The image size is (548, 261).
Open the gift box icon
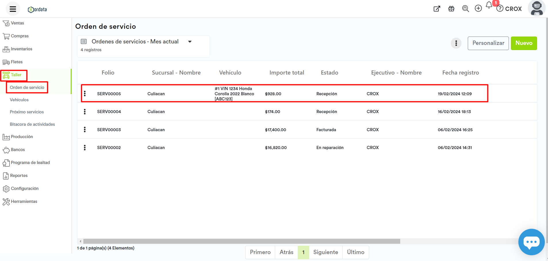click(x=451, y=9)
